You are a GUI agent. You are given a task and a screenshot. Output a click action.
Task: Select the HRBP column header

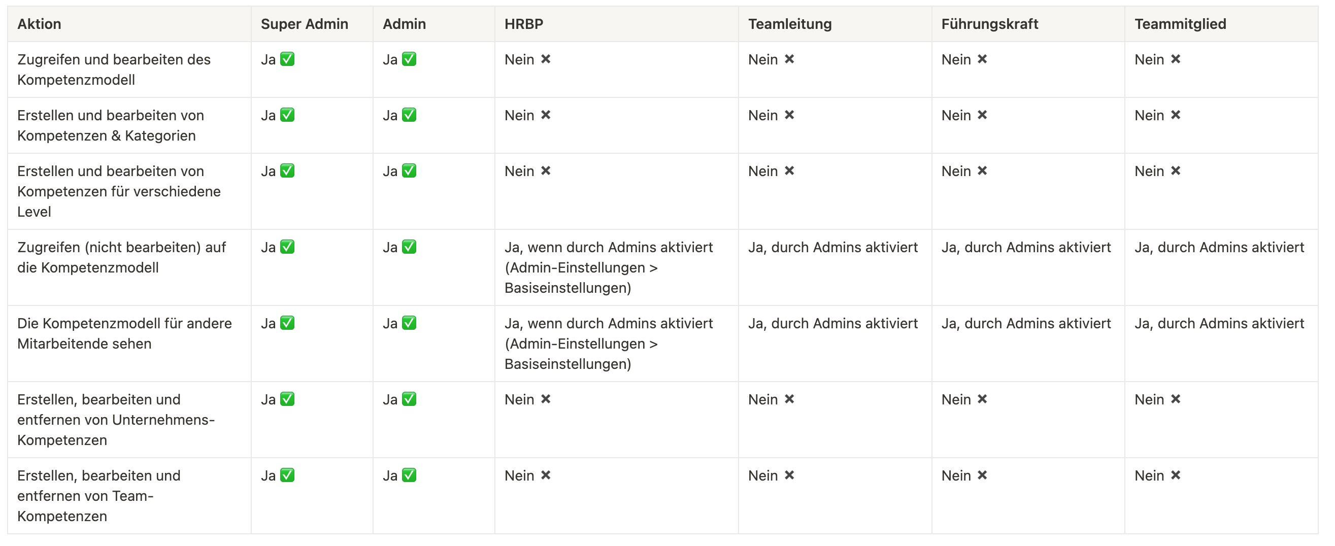click(x=524, y=24)
